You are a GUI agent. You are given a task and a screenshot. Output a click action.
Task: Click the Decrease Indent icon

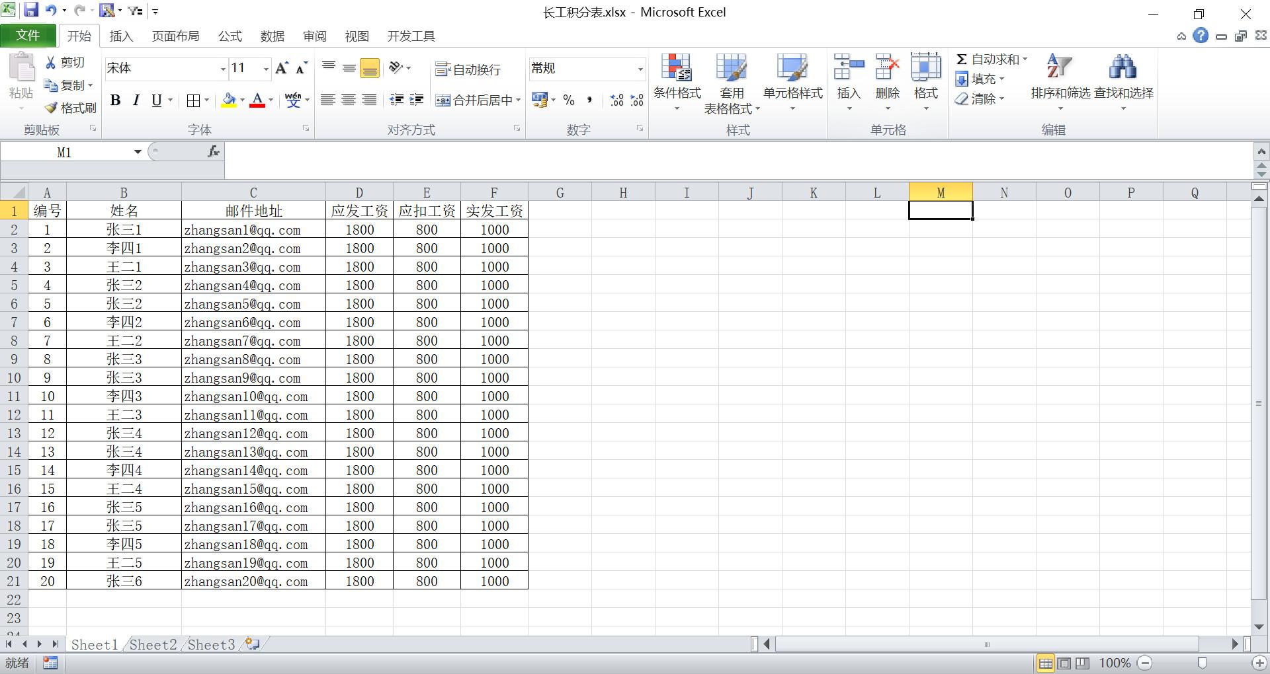[397, 100]
